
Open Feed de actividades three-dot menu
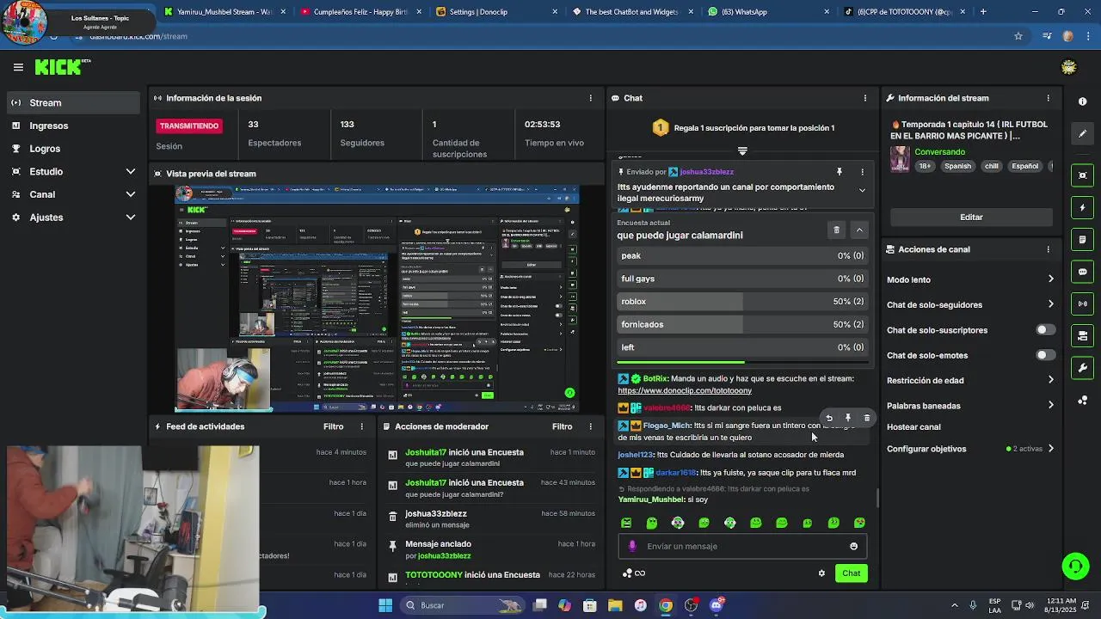362,426
